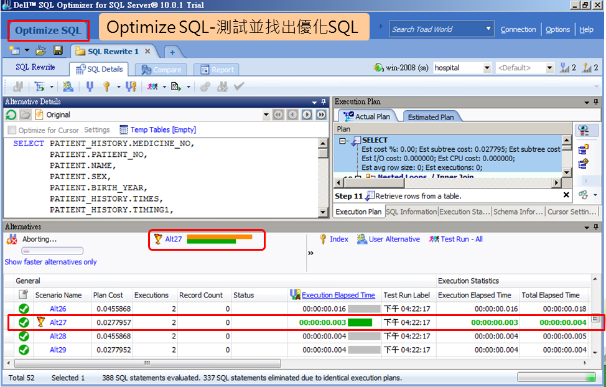Click the second icon beside the Plan pane
The image size is (606, 387).
tap(583, 149)
